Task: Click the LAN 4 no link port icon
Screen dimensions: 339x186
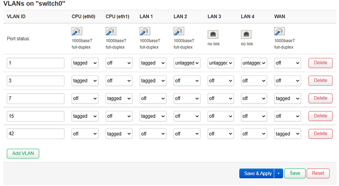Action: tap(246, 34)
